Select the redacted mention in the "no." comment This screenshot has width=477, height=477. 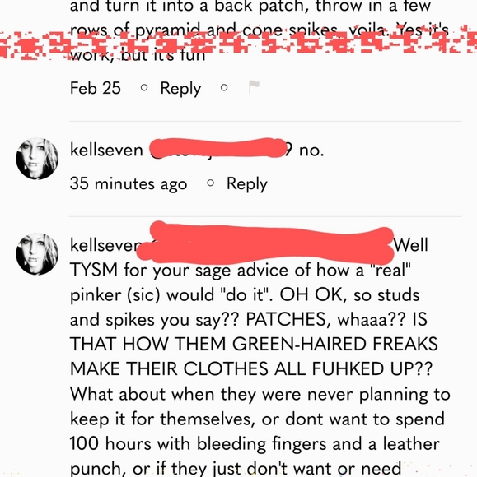[x=218, y=148]
